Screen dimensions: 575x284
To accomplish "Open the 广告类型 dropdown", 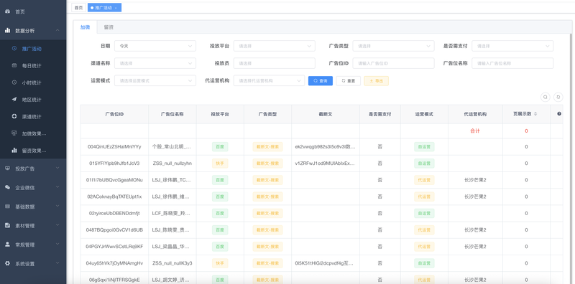I will click(393, 46).
